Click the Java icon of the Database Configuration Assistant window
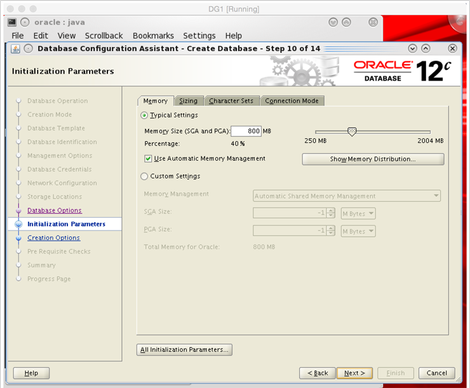The height and width of the screenshot is (388, 470). point(15,48)
